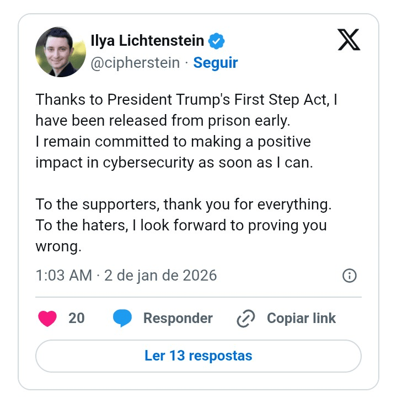Open the 1:03 AM timestamp
This screenshot has width=397, height=409.
tap(63, 276)
